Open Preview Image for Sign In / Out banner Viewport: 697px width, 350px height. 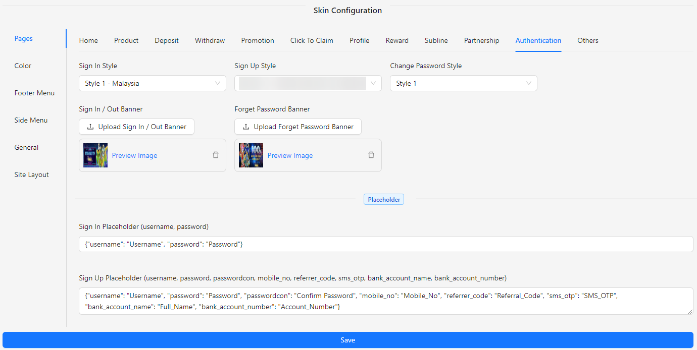click(x=134, y=155)
